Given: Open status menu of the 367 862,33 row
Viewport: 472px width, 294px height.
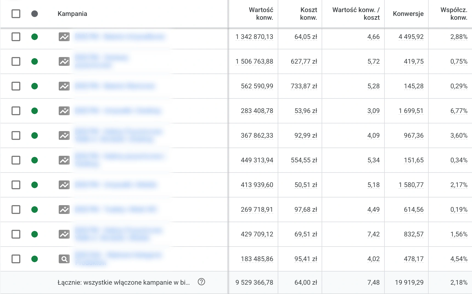Looking at the screenshot, I should point(35,135).
